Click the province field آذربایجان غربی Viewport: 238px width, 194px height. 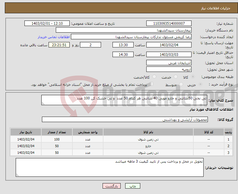click(169, 63)
